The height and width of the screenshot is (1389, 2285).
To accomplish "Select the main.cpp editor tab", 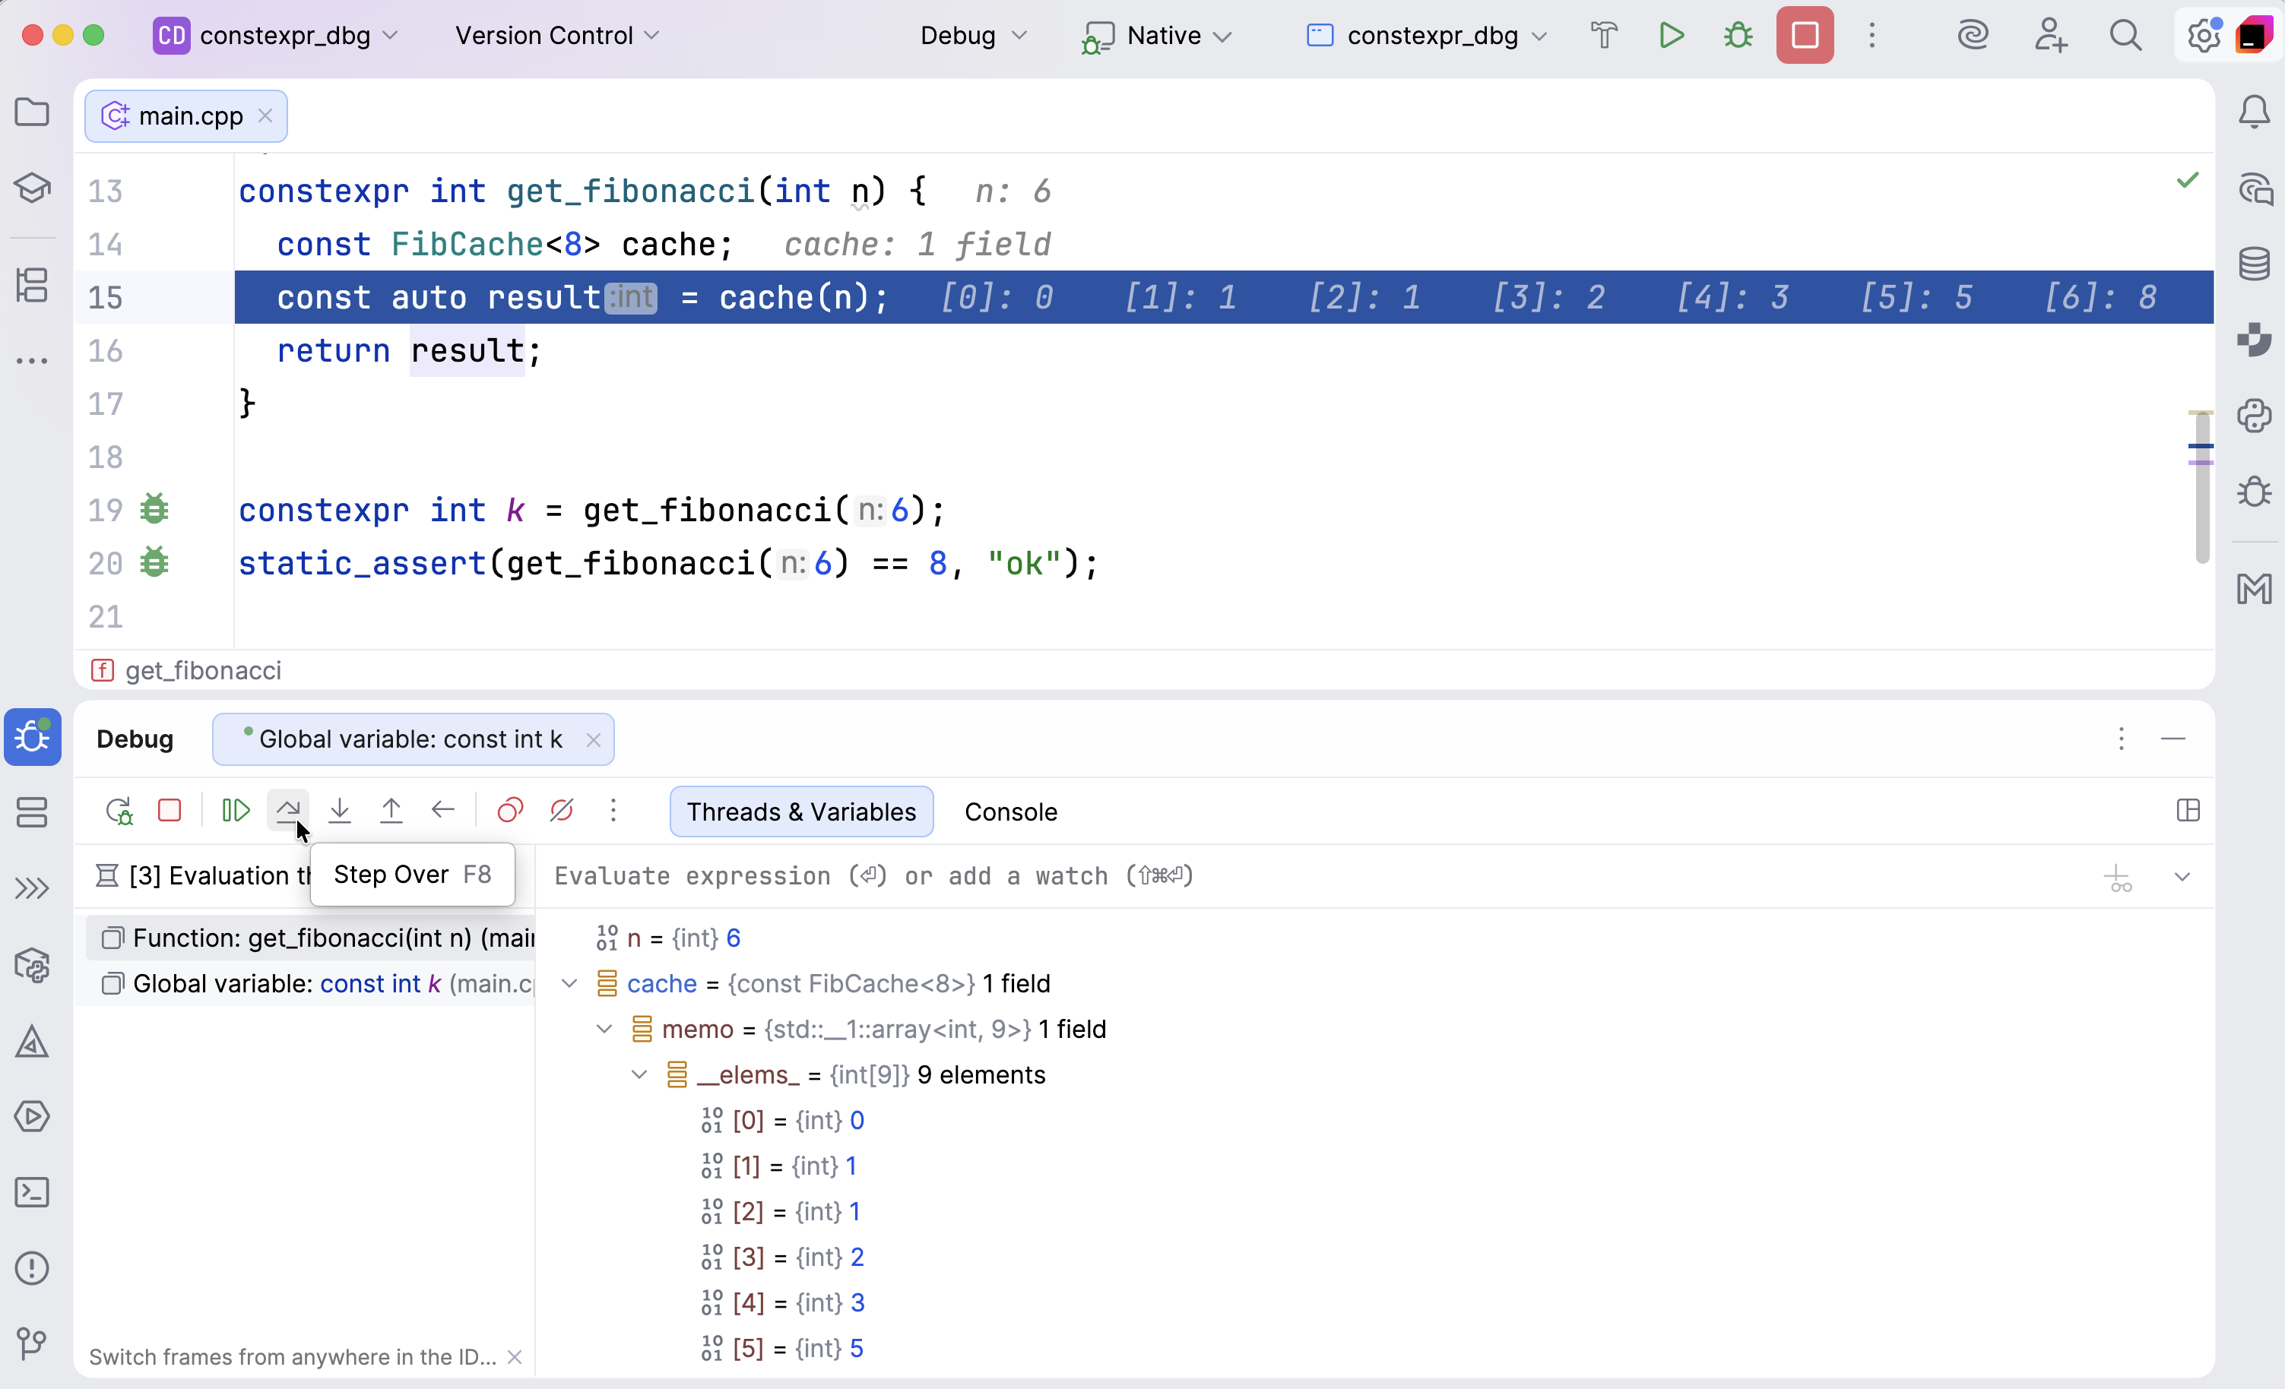I will [189, 116].
